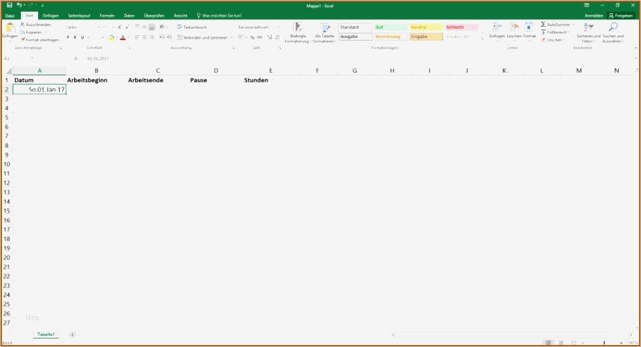Apply the Ausgabe cell style

click(356, 37)
